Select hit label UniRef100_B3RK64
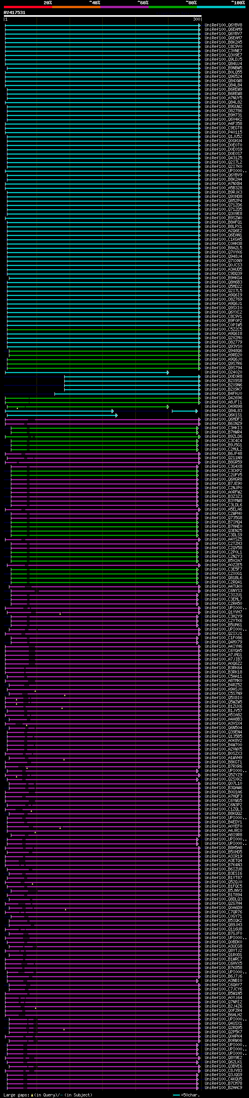The image size is (249, 1098). click(223, 668)
